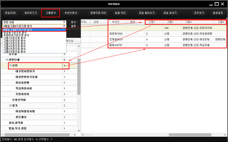Sort by the 그룹2 column header
This screenshot has height=142, width=228.
pyautogui.click(x=172, y=22)
